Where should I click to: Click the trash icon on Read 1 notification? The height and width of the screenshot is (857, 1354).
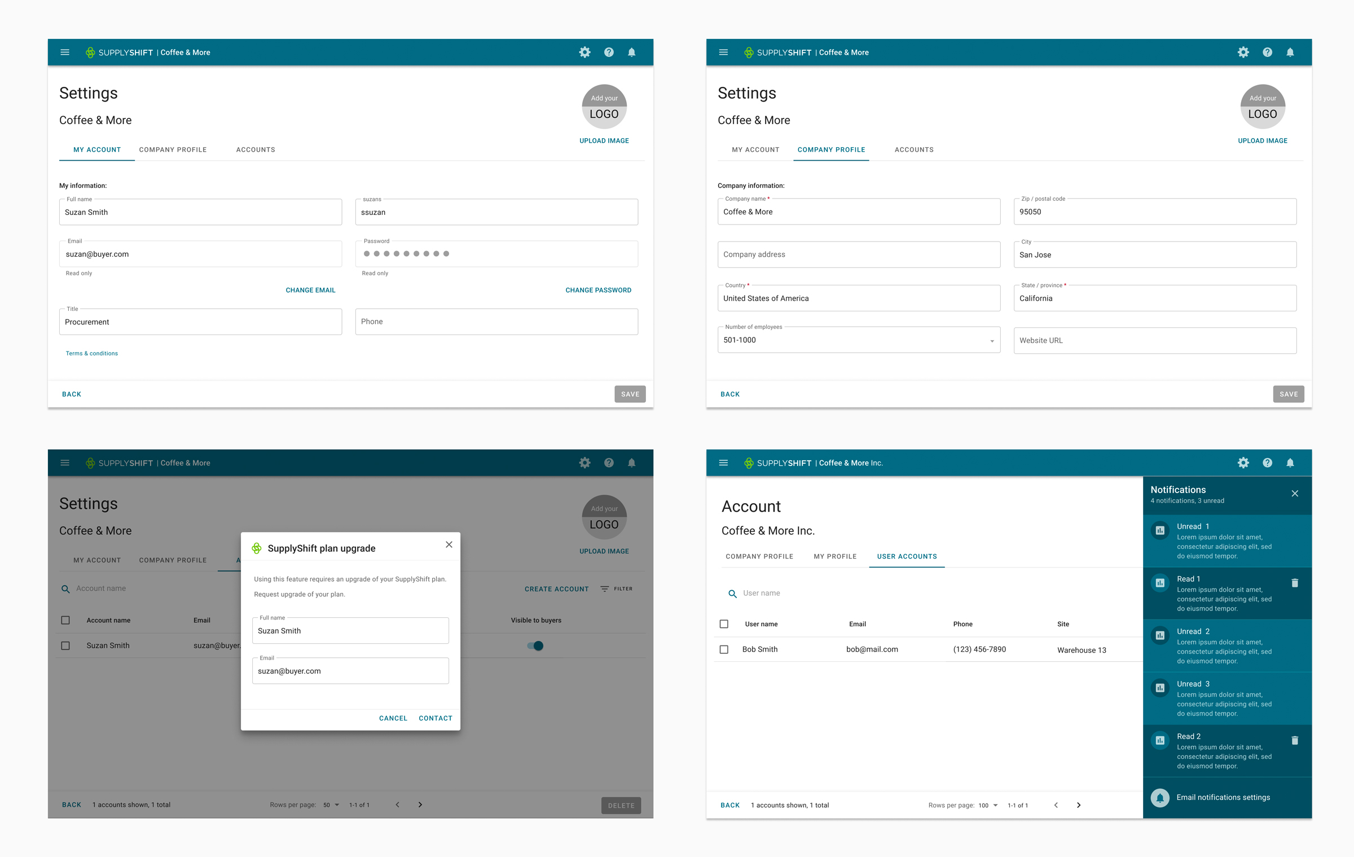1294,583
